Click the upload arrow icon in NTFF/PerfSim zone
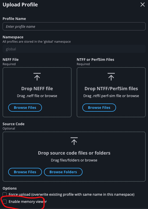Screen dimensions: 148x209 (111, 77)
